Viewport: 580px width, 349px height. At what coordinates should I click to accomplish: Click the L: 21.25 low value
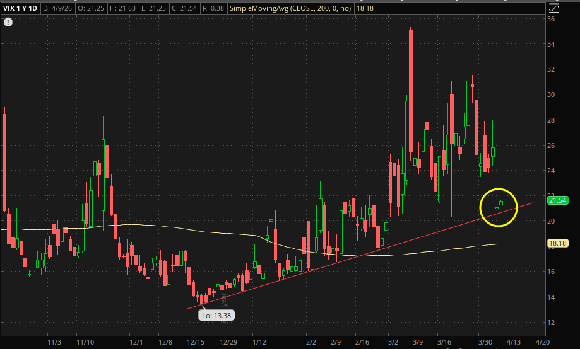[x=153, y=8]
